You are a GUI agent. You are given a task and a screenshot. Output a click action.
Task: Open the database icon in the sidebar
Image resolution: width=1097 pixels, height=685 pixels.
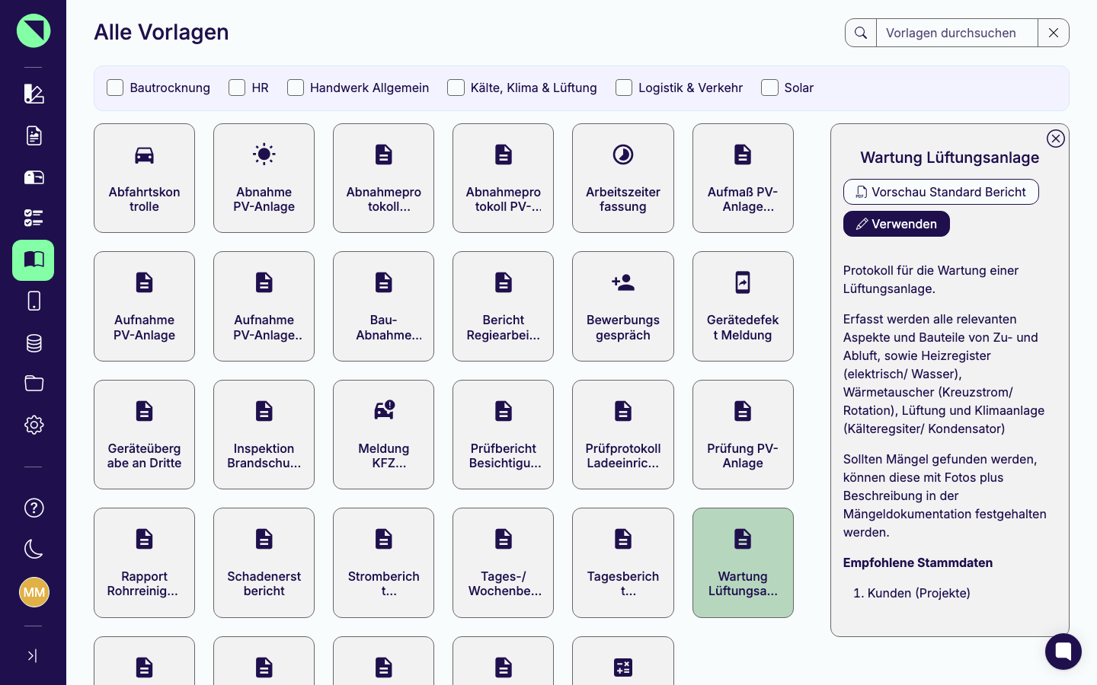coord(34,343)
